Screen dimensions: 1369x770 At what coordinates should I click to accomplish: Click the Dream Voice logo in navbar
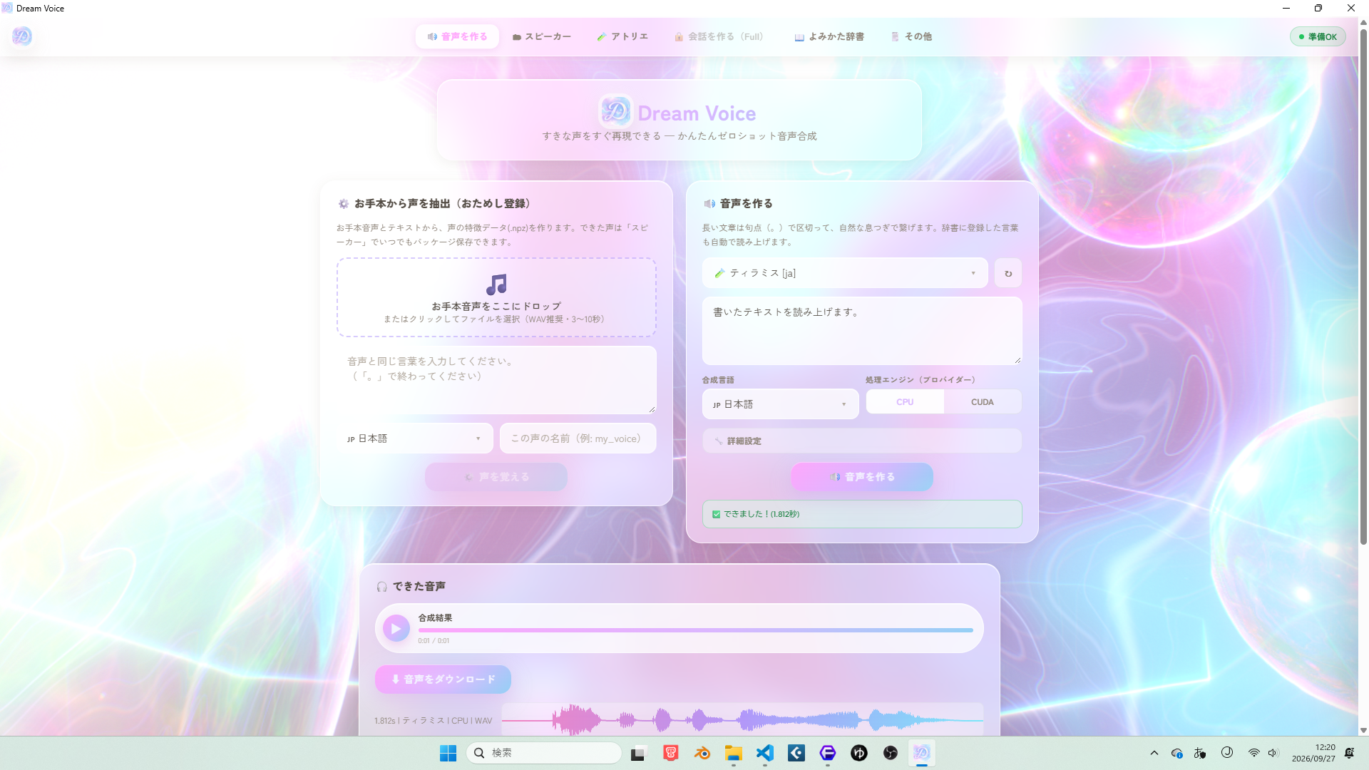[22, 36]
